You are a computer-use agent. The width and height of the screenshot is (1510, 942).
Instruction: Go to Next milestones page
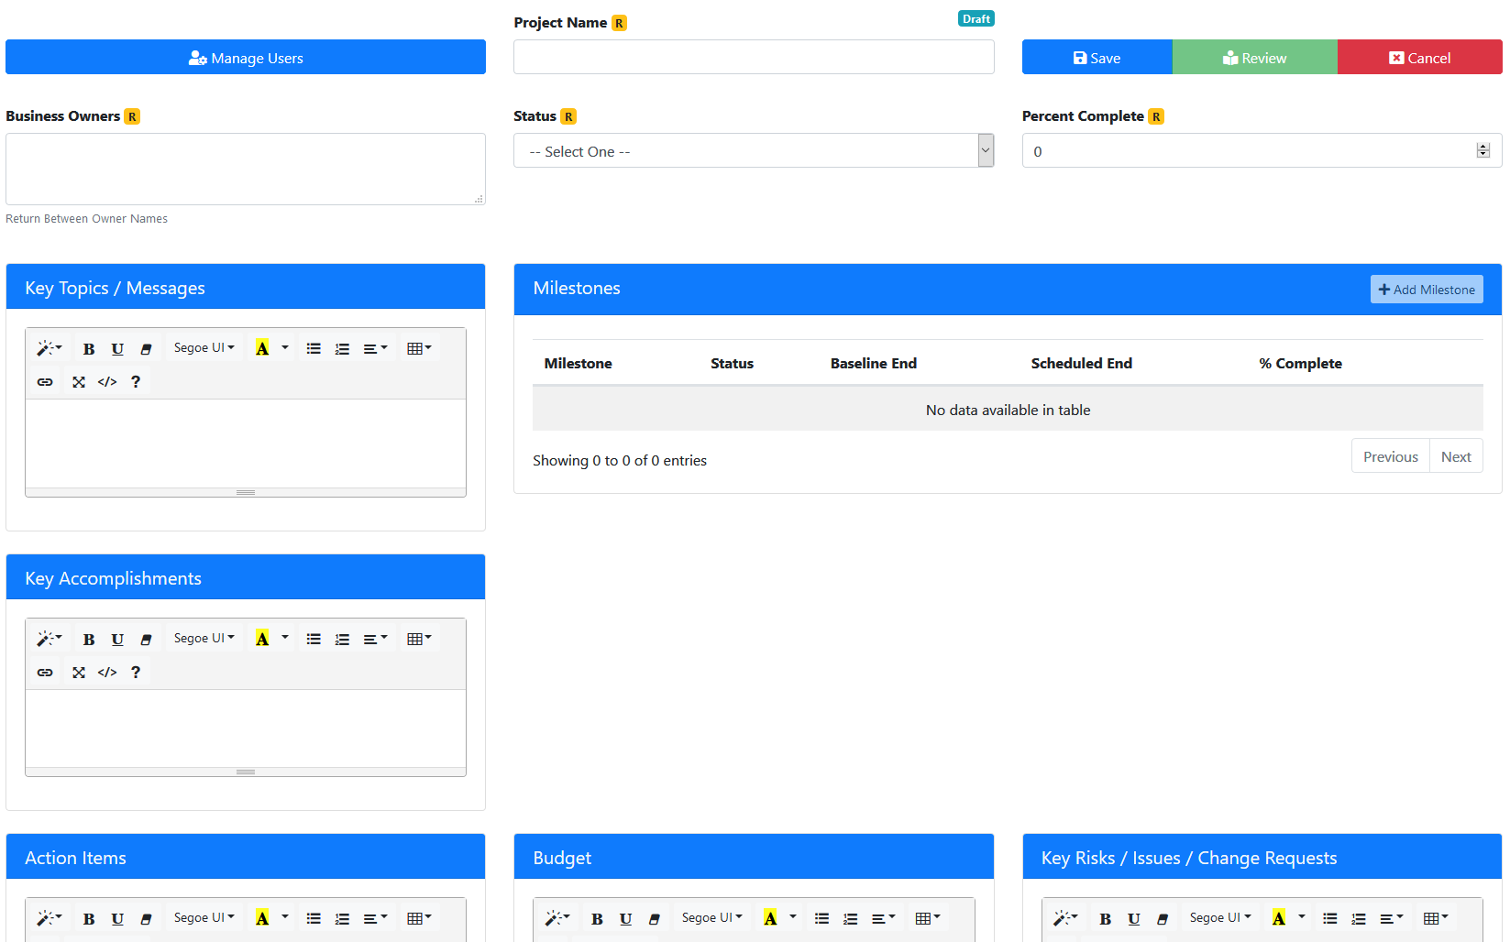click(1456, 456)
